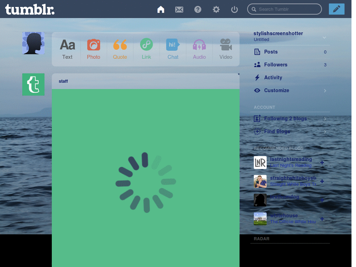
Task: Open the staff blog green avatar
Action: (x=33, y=84)
